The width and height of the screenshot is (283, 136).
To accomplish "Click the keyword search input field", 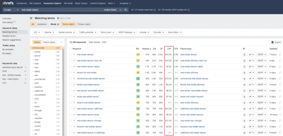I will tap(61, 10).
